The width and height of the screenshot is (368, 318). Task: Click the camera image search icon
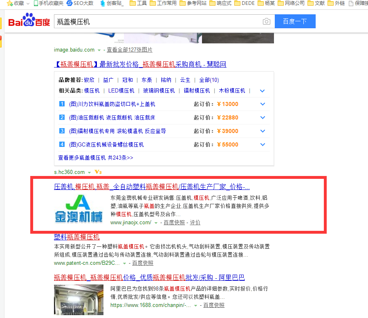coord(267,22)
